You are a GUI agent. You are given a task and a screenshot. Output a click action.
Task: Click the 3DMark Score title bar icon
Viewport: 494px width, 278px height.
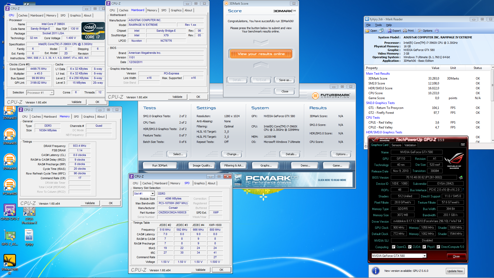[x=226, y=3]
